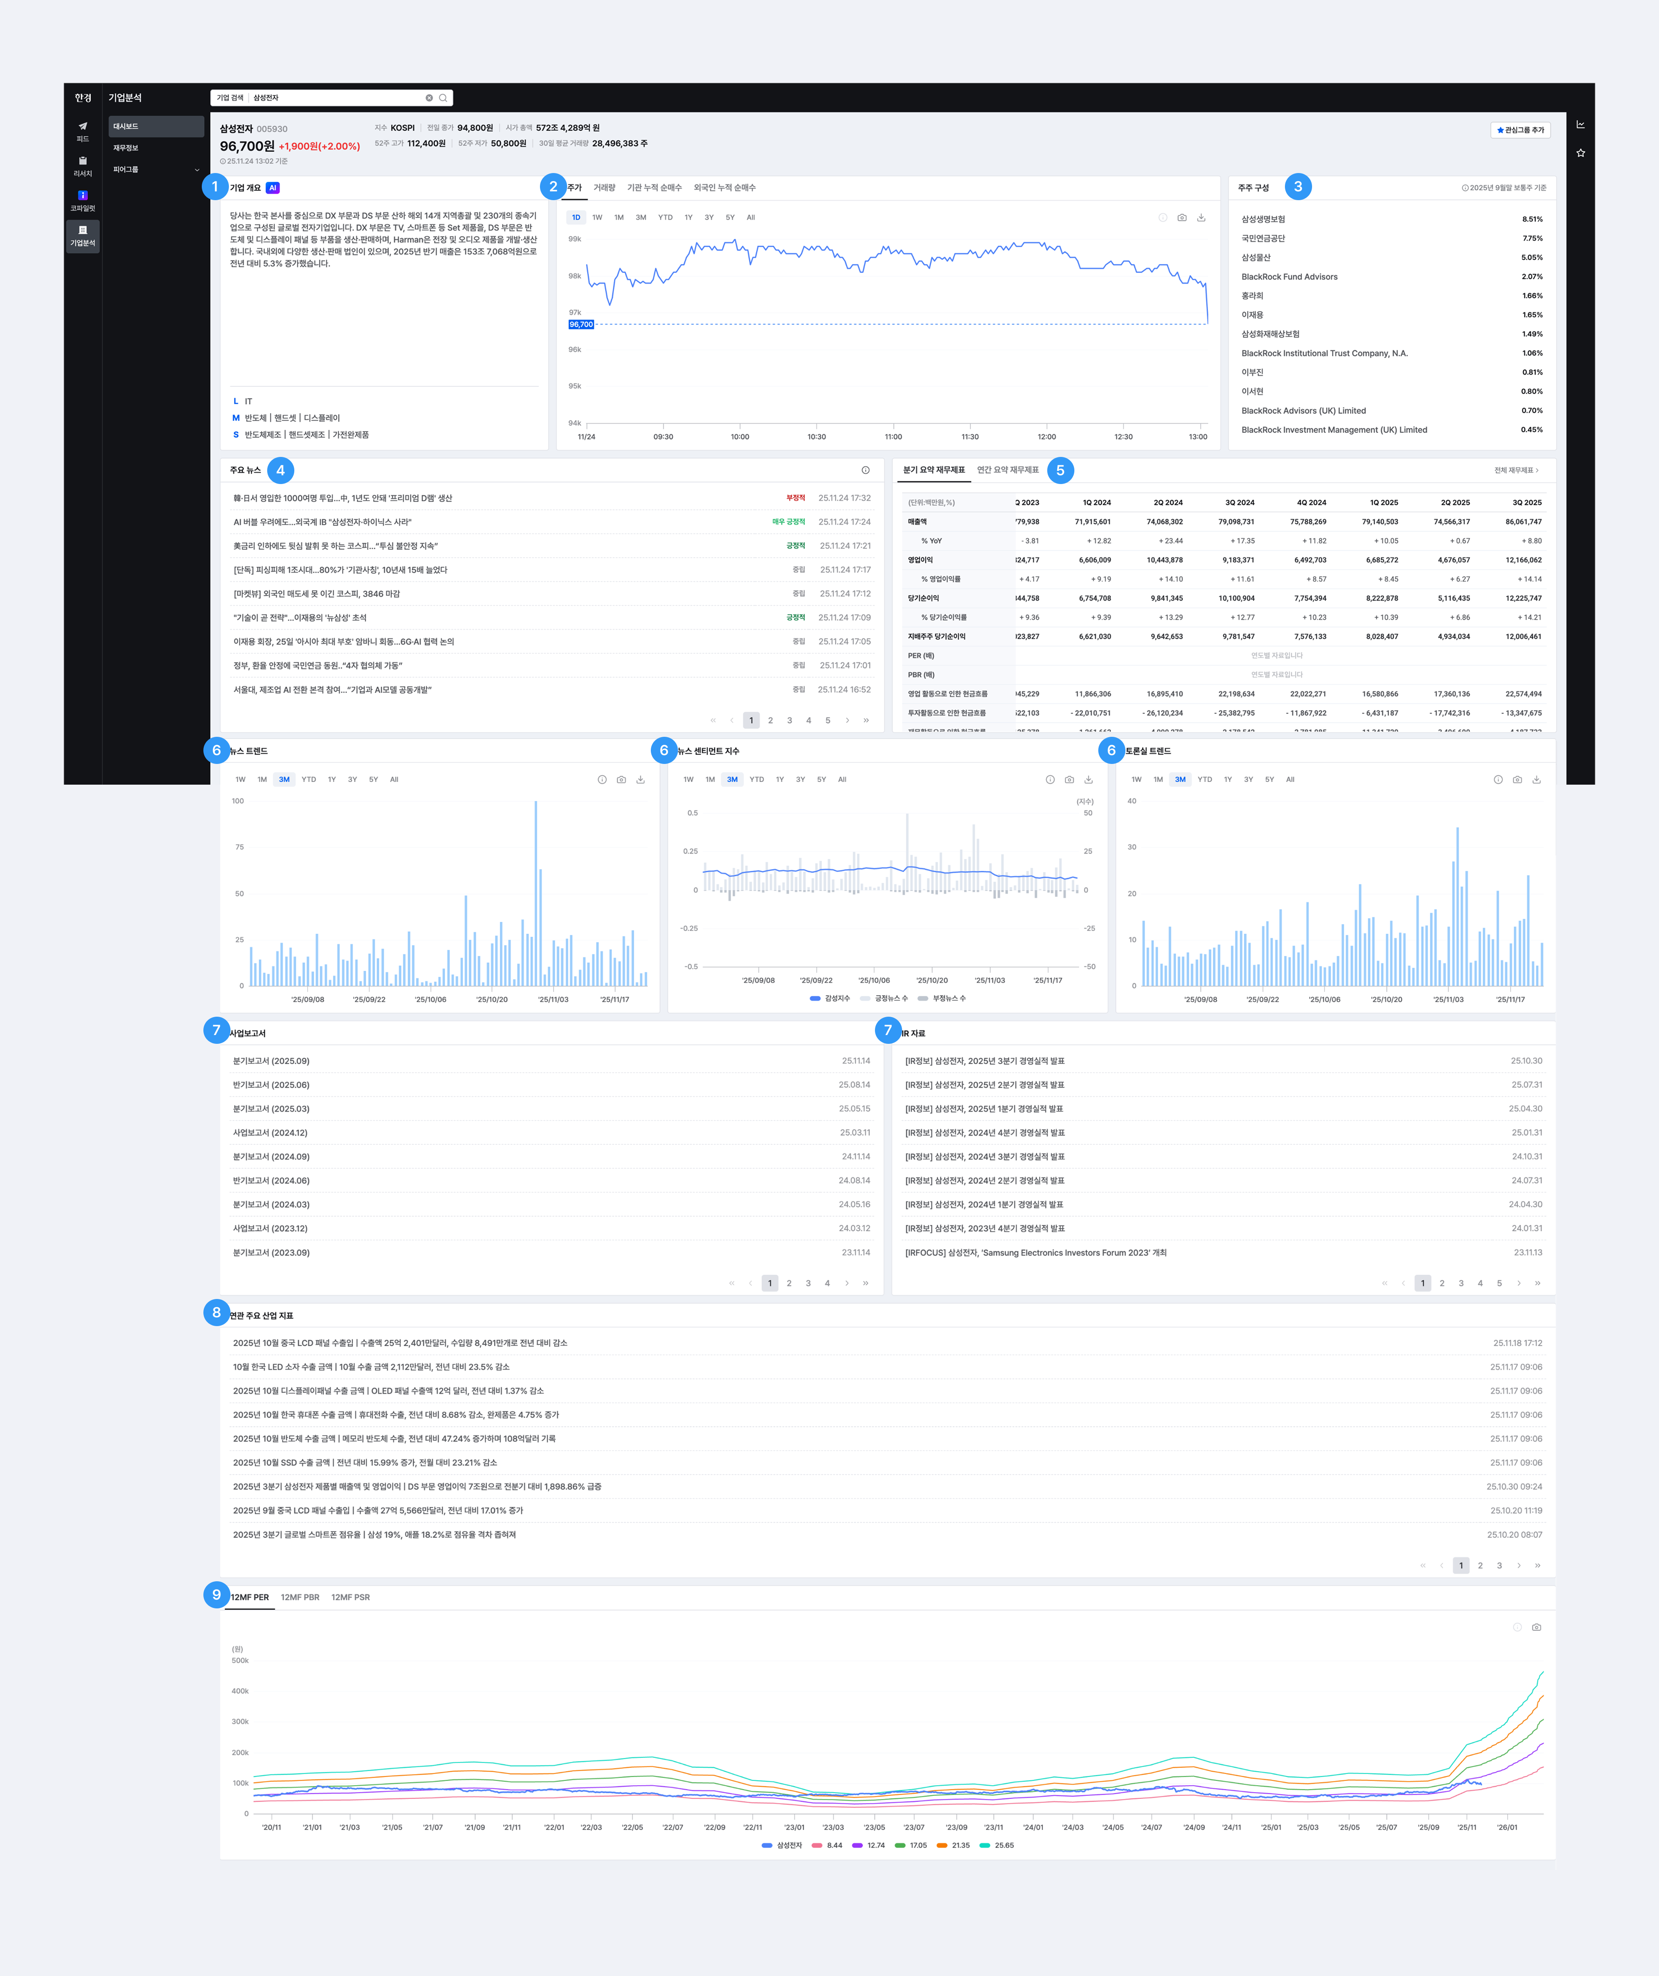1659x1976 pixels.
Task: Switch to 연간 요약 재무제표 tab
Action: pos(1007,470)
